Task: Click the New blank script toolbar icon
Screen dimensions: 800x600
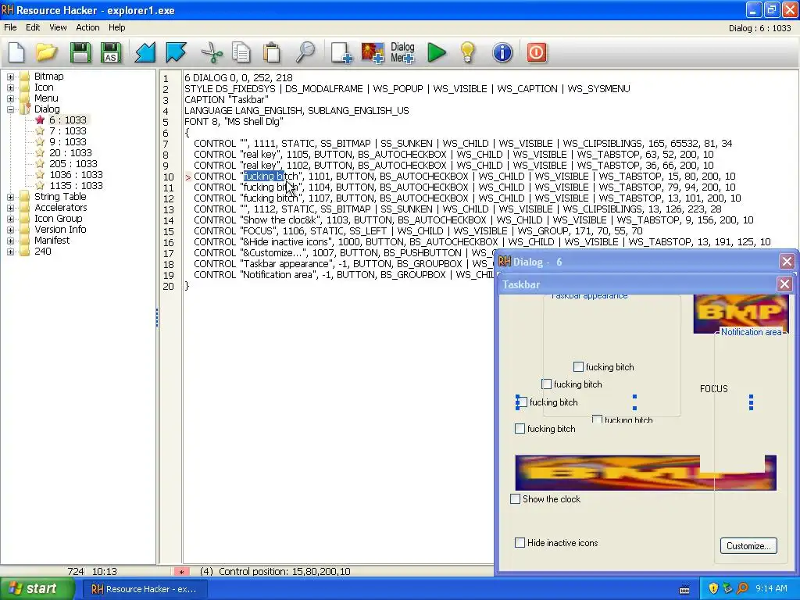Action: coord(16,52)
